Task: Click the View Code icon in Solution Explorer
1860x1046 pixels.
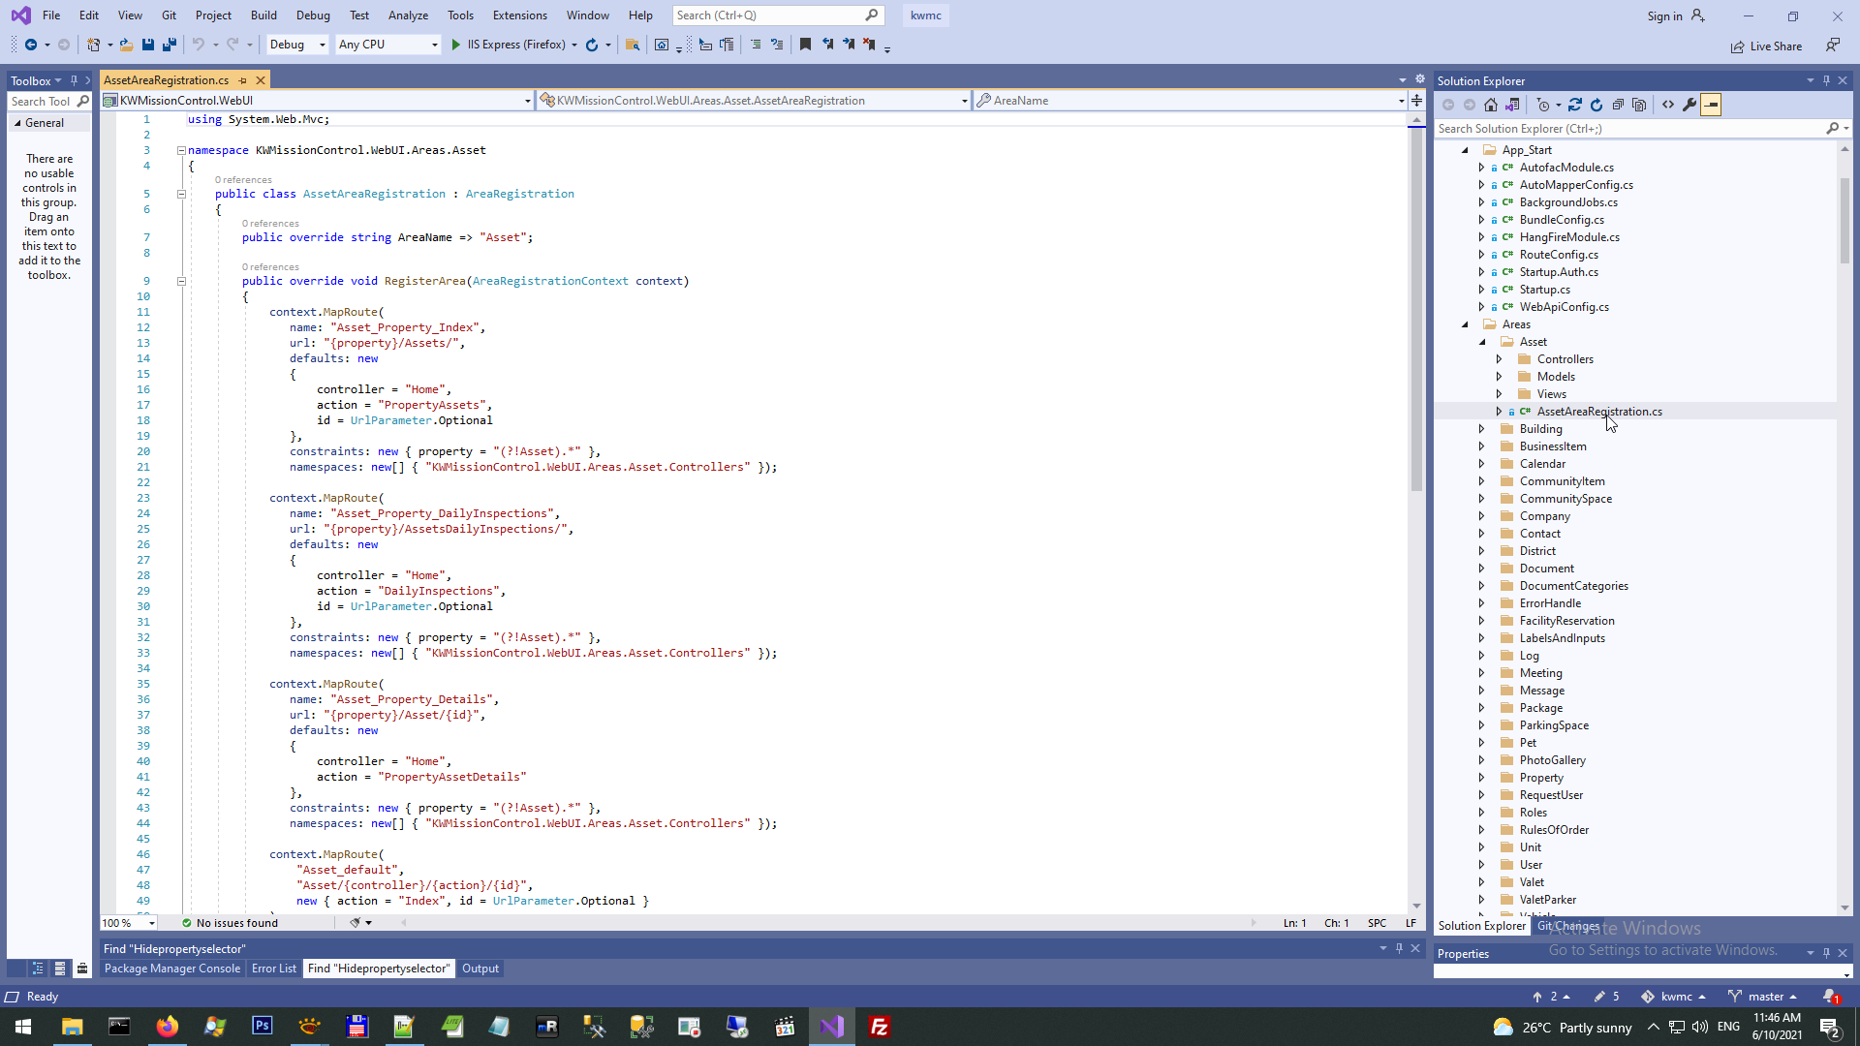Action: tap(1668, 105)
